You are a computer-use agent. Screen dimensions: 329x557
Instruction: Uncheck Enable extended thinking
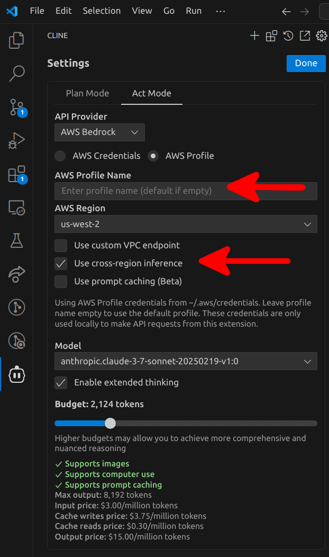[61, 383]
